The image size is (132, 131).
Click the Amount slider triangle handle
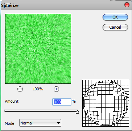(77, 112)
